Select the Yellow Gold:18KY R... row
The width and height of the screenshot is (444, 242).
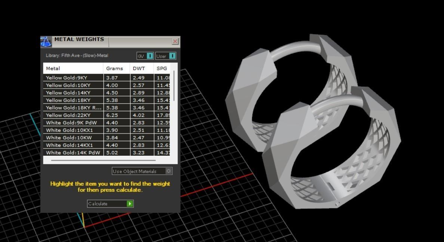(x=107, y=108)
